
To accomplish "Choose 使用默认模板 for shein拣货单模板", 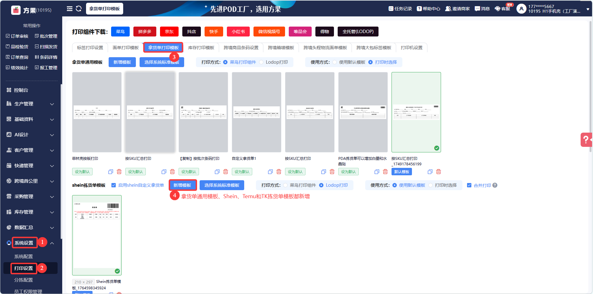I will pos(395,185).
